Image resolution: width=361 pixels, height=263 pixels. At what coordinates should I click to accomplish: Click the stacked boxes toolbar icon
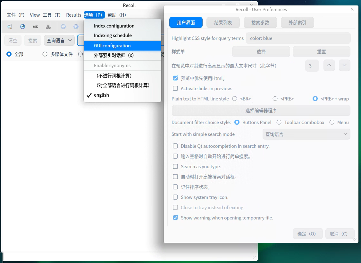[x=48, y=27]
